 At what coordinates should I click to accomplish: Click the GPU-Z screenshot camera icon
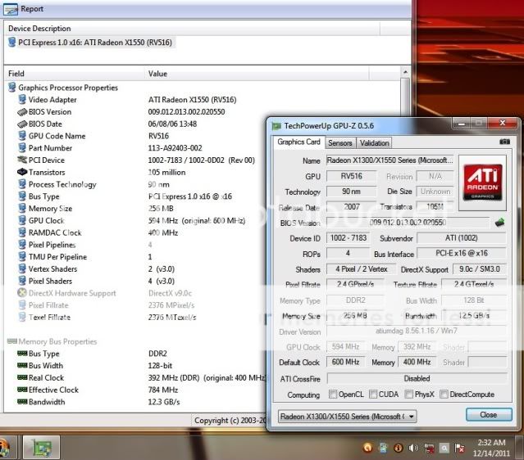coord(504,142)
